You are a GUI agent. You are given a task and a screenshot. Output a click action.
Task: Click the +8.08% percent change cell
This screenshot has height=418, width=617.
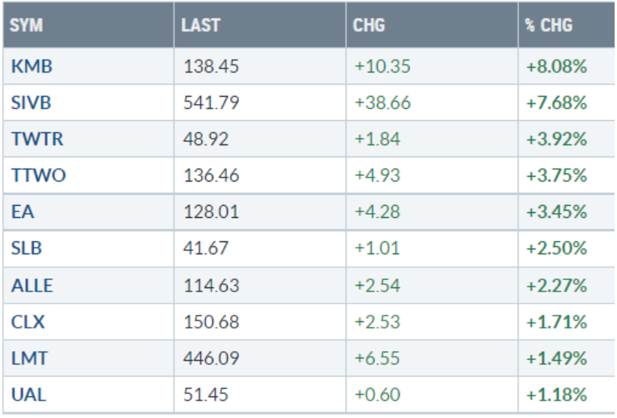(x=556, y=67)
